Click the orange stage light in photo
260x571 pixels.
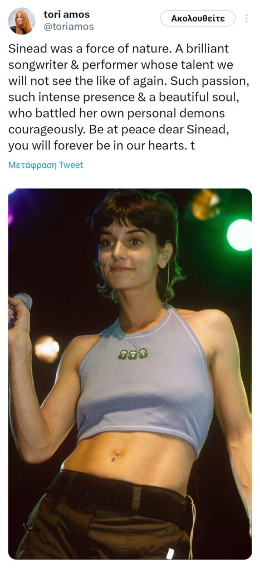[x=205, y=204]
